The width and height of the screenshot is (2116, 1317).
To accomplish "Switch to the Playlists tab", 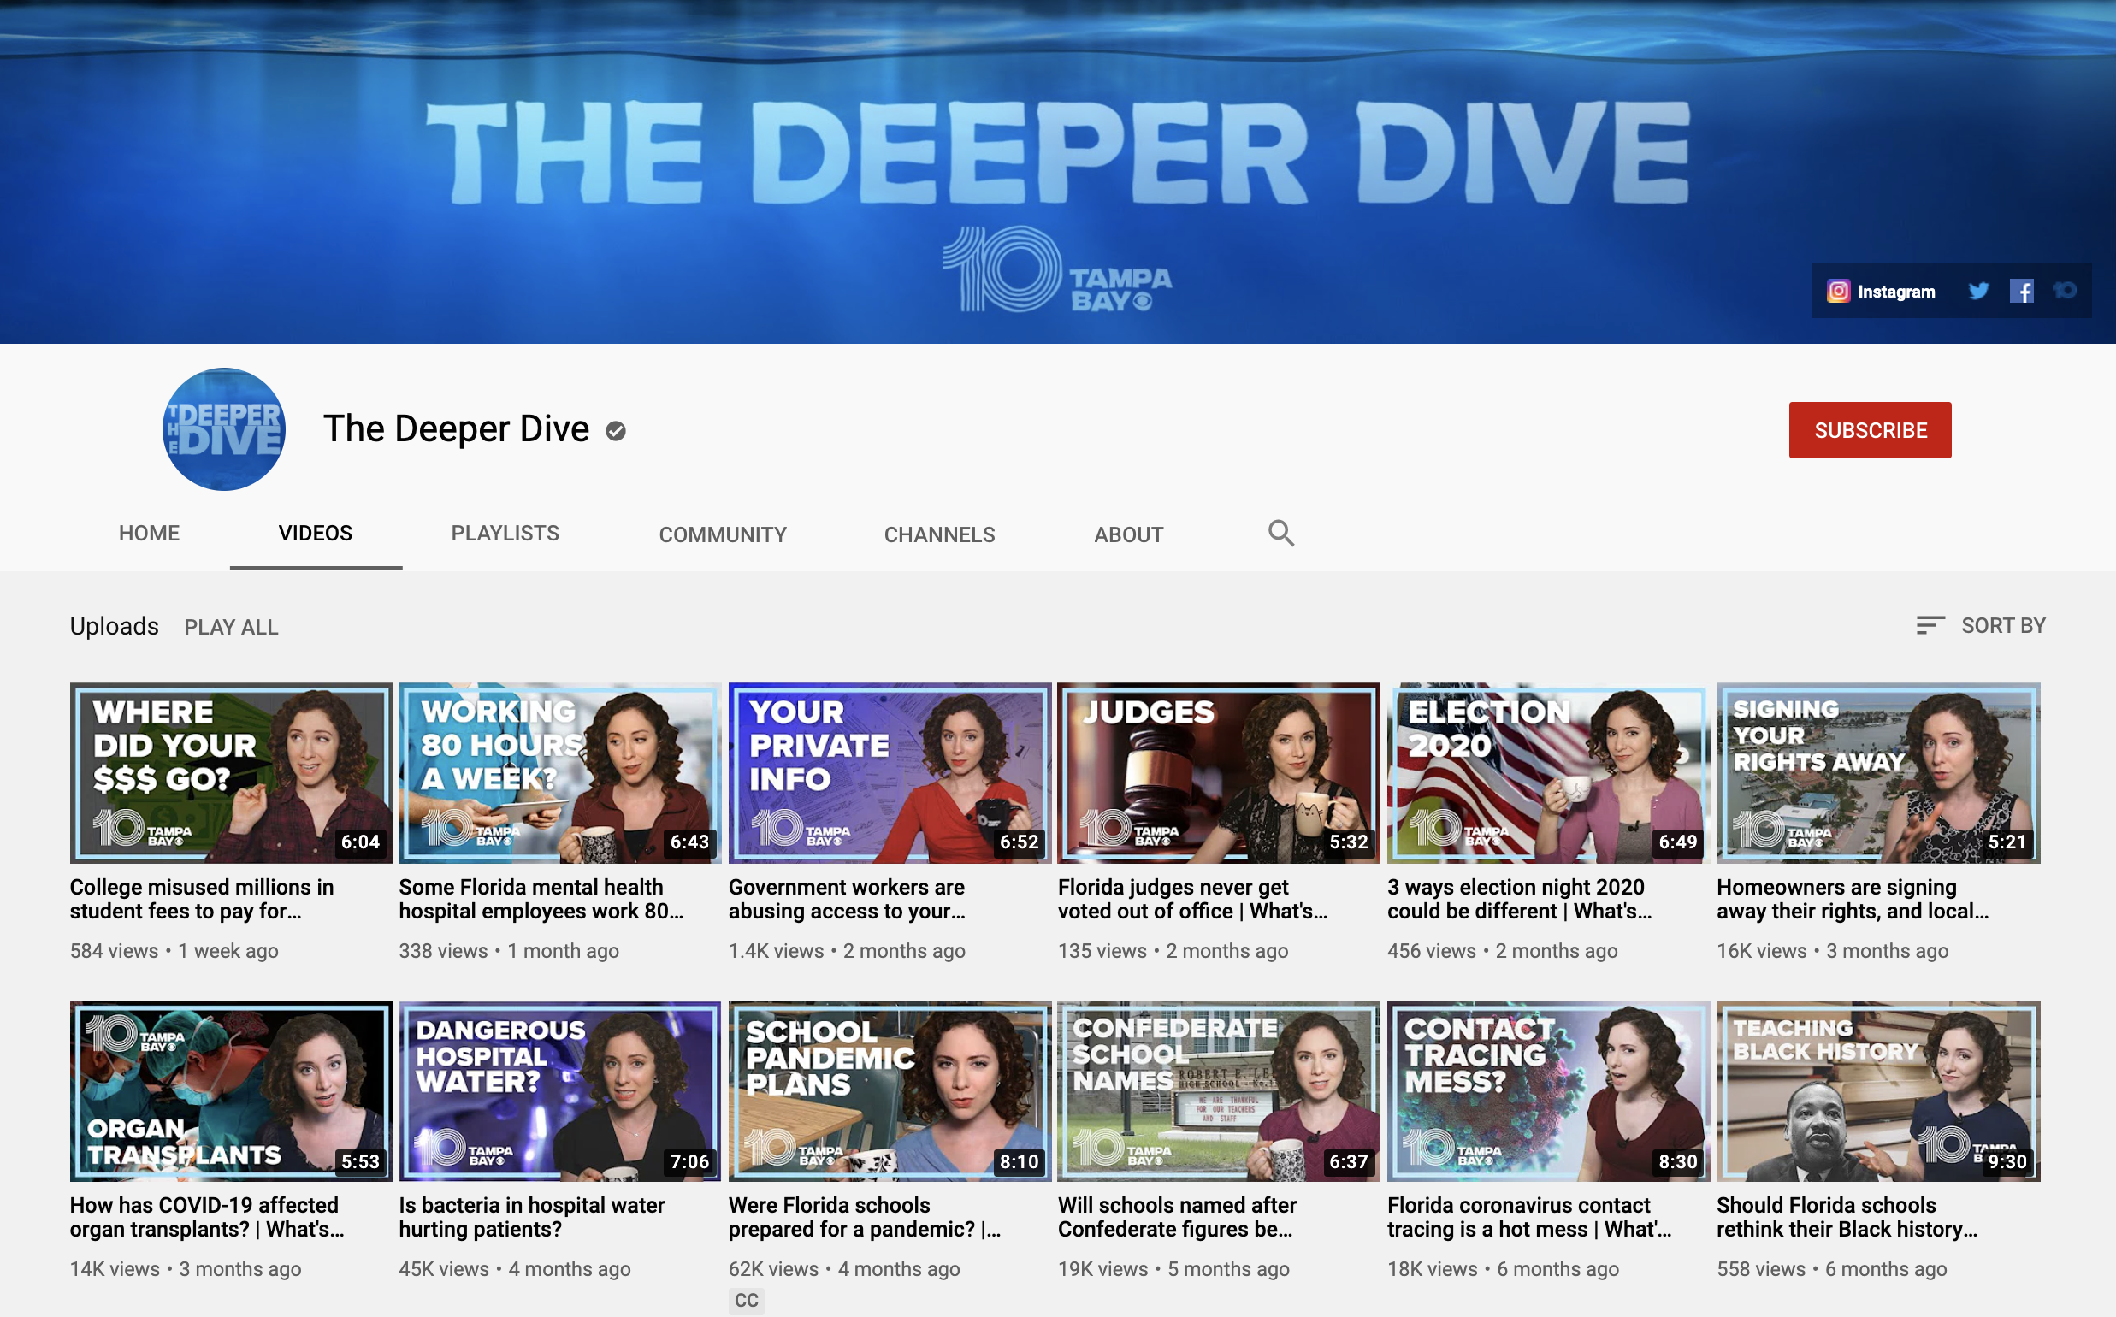I will 505,533.
